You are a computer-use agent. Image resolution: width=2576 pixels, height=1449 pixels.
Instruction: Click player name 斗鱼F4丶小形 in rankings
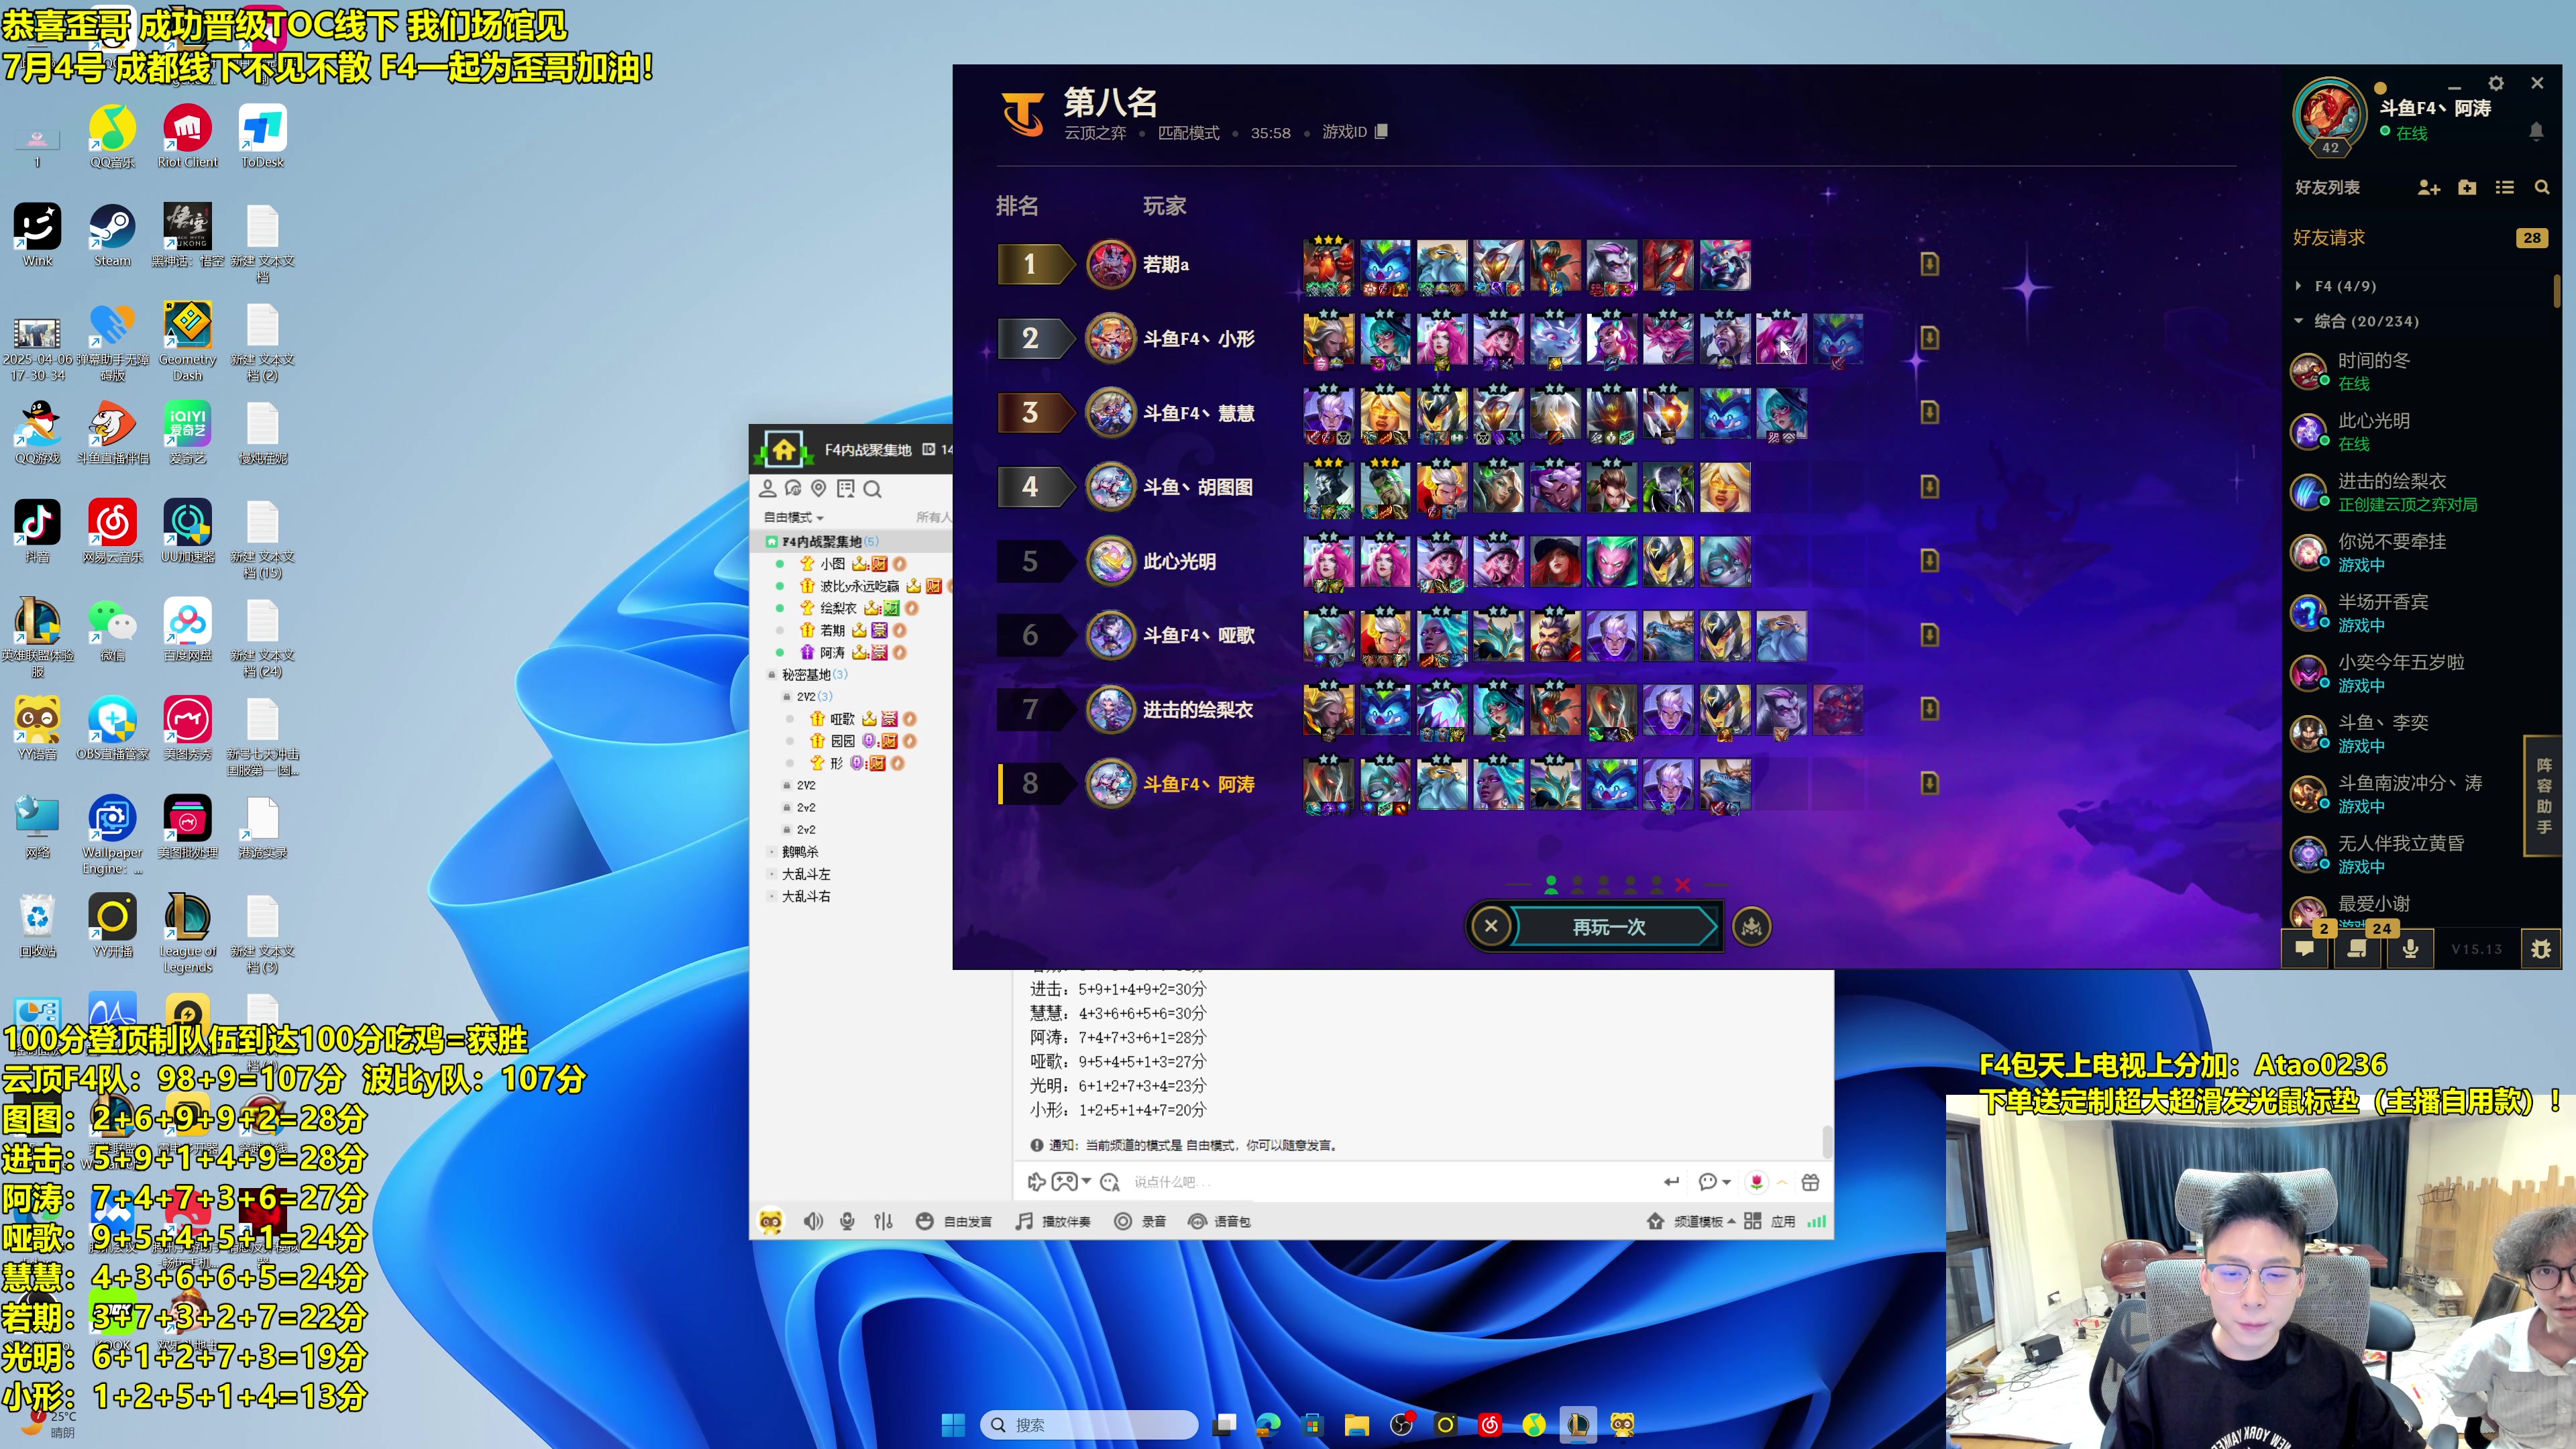[1198, 339]
